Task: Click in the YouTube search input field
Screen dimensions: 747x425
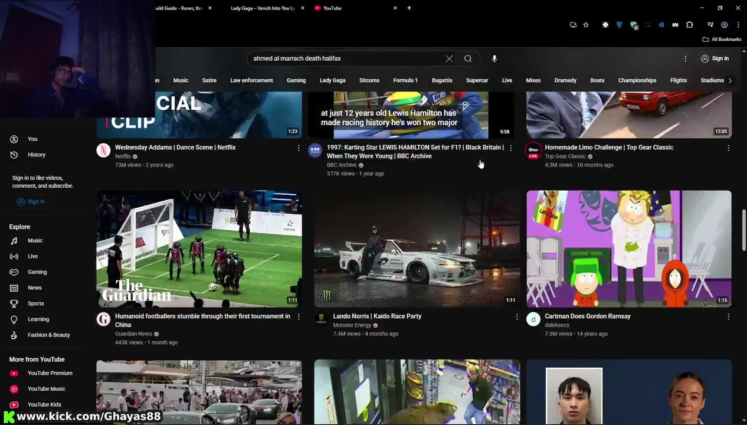Action: pos(348,58)
